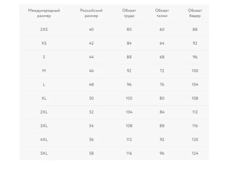Select the L size cell
Viewport: 231px width, 176px height.
44,85
